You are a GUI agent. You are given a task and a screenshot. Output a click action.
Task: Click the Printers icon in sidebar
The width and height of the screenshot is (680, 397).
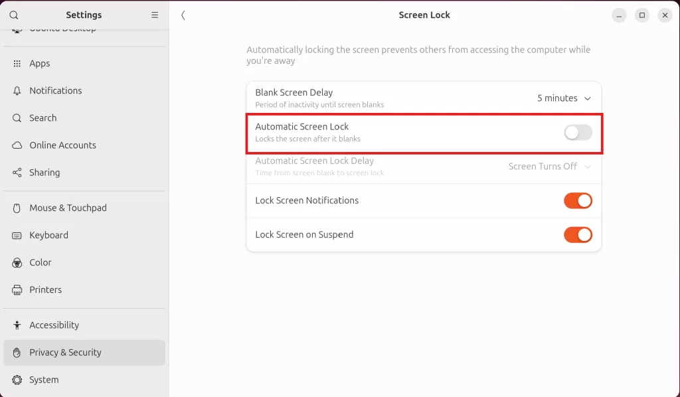pyautogui.click(x=17, y=290)
